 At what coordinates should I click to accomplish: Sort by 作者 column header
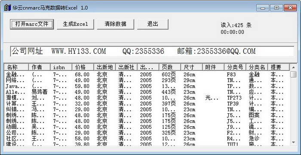[x=40, y=67]
